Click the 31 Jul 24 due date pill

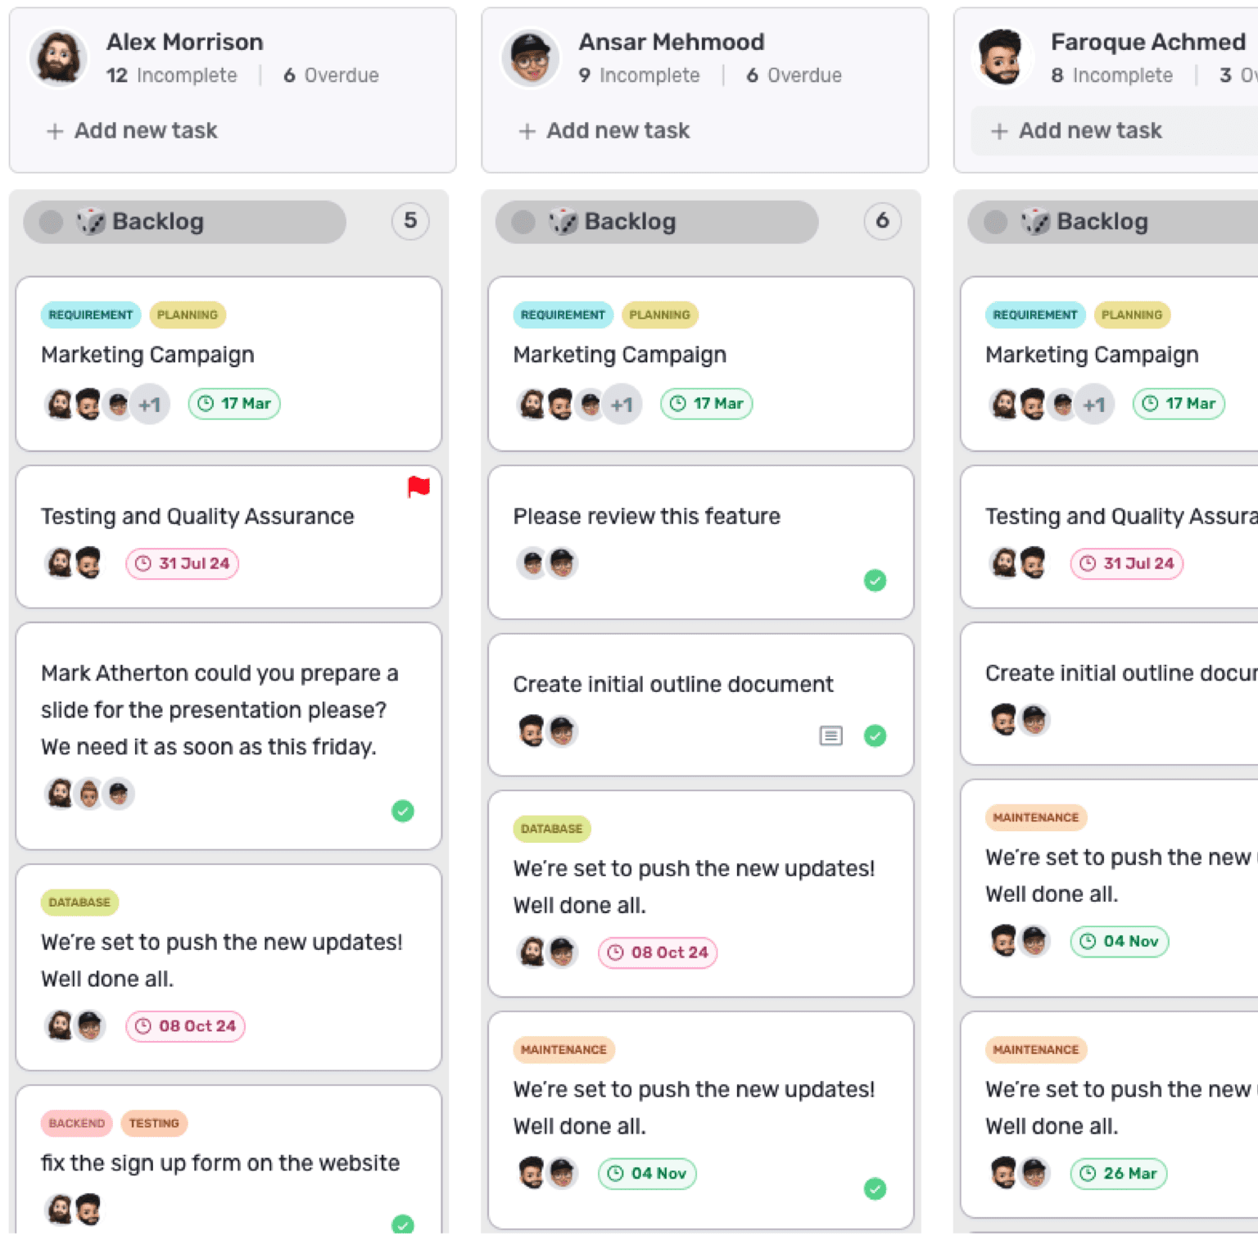pos(182,563)
